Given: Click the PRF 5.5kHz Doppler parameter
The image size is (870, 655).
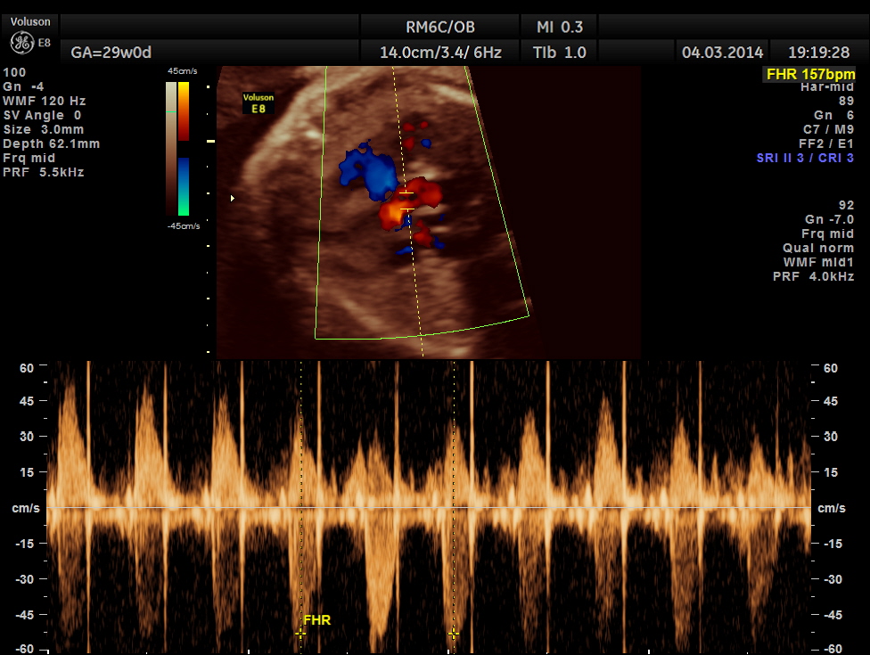Looking at the screenshot, I should 44,172.
